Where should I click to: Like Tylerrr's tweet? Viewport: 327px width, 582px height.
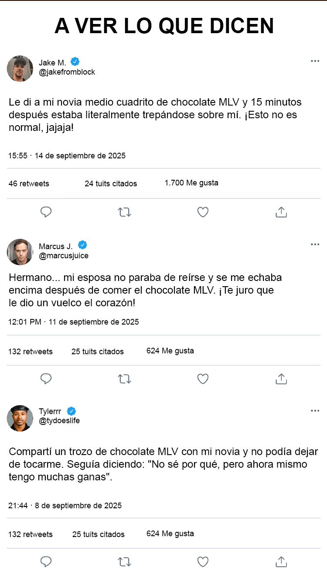tap(203, 562)
